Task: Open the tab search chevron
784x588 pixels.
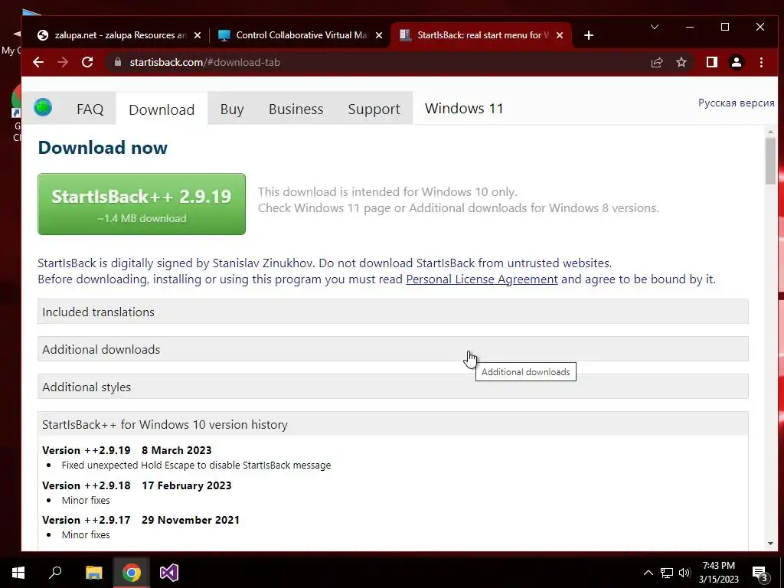Action: point(654,27)
